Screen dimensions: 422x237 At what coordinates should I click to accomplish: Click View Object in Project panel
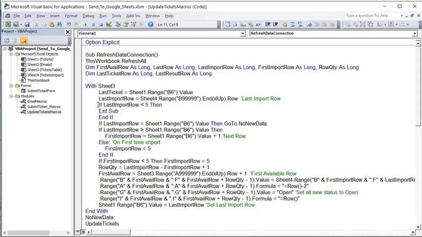pos(15,41)
